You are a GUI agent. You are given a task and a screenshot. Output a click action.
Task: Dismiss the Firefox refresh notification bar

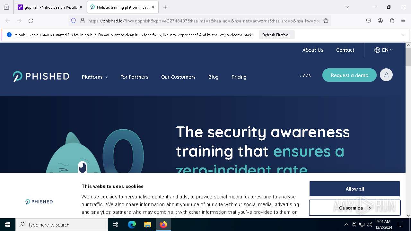tap(403, 35)
